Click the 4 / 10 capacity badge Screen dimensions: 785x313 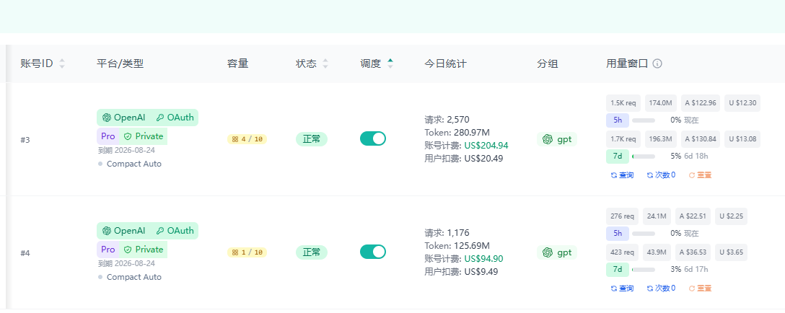(x=247, y=139)
